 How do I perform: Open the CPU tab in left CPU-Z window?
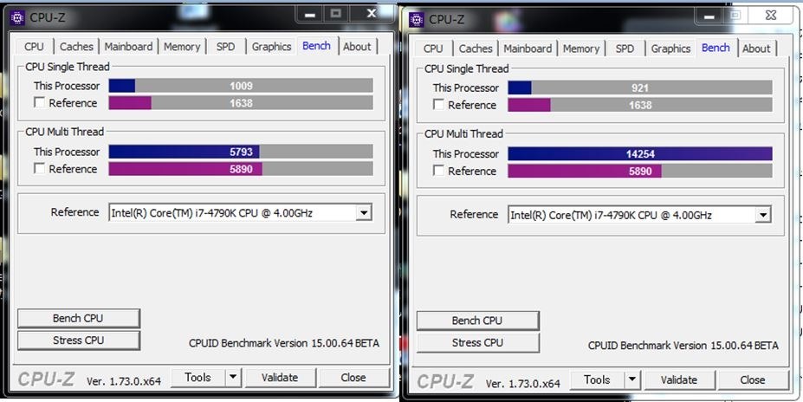coord(34,47)
